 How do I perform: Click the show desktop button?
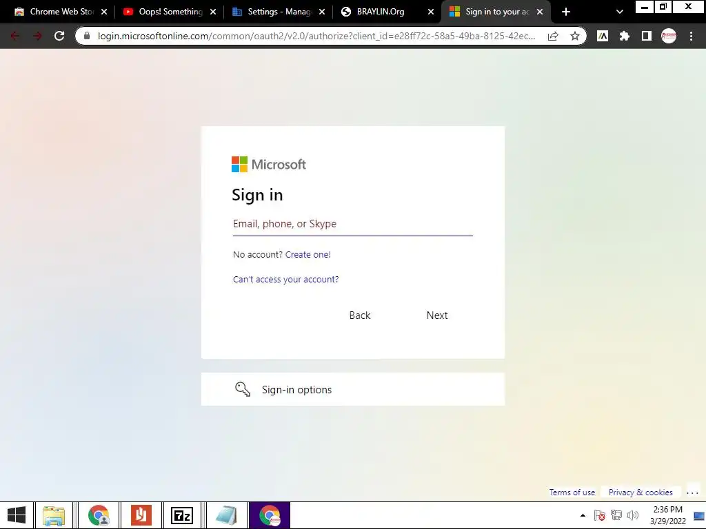pyautogui.click(x=700, y=515)
